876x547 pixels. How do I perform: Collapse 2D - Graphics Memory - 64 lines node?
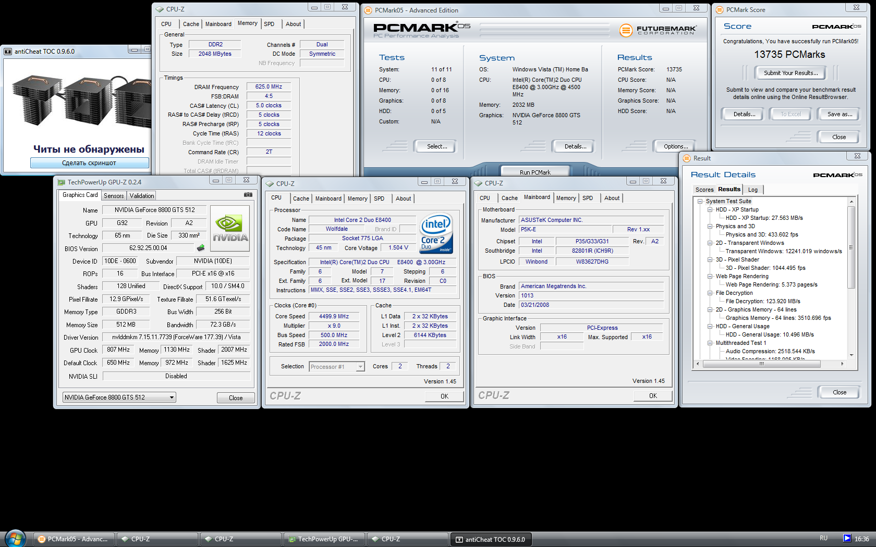coord(710,310)
